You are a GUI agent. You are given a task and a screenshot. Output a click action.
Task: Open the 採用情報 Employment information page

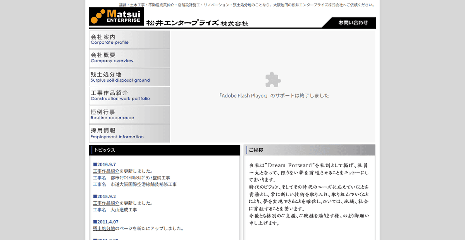(129, 133)
